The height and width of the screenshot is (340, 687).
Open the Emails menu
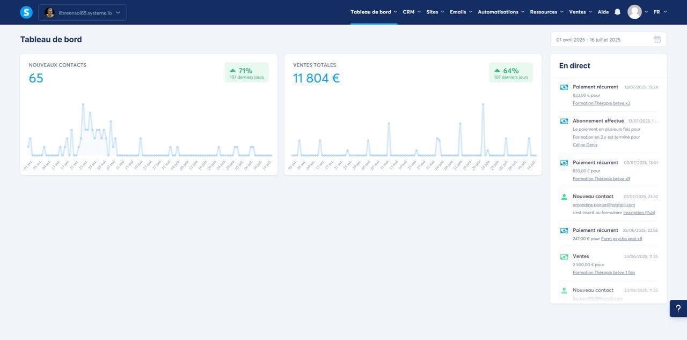tap(461, 12)
